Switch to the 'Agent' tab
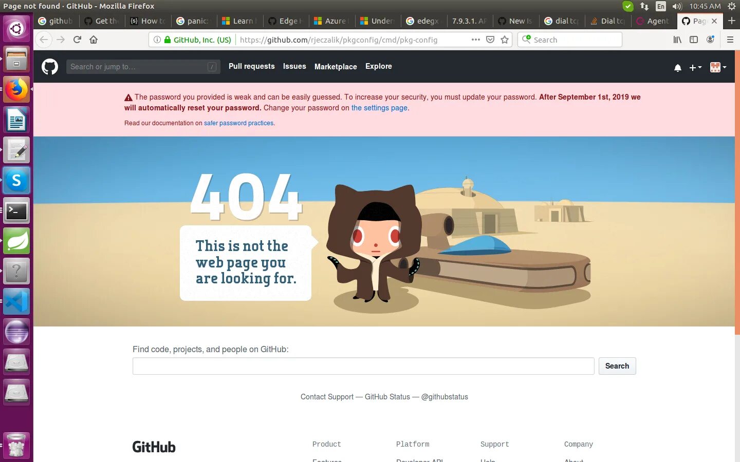The width and height of the screenshot is (740, 462). [x=653, y=21]
